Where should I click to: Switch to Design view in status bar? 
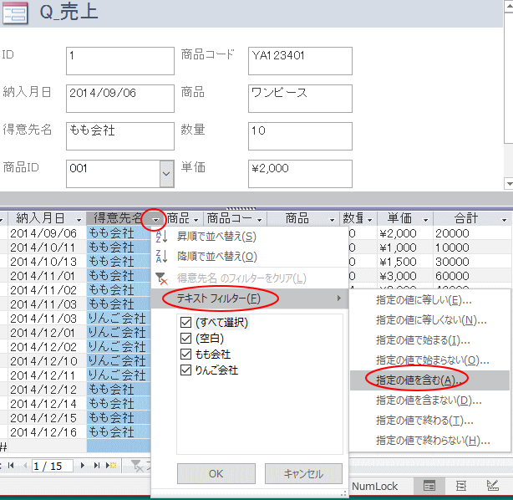pos(492,486)
